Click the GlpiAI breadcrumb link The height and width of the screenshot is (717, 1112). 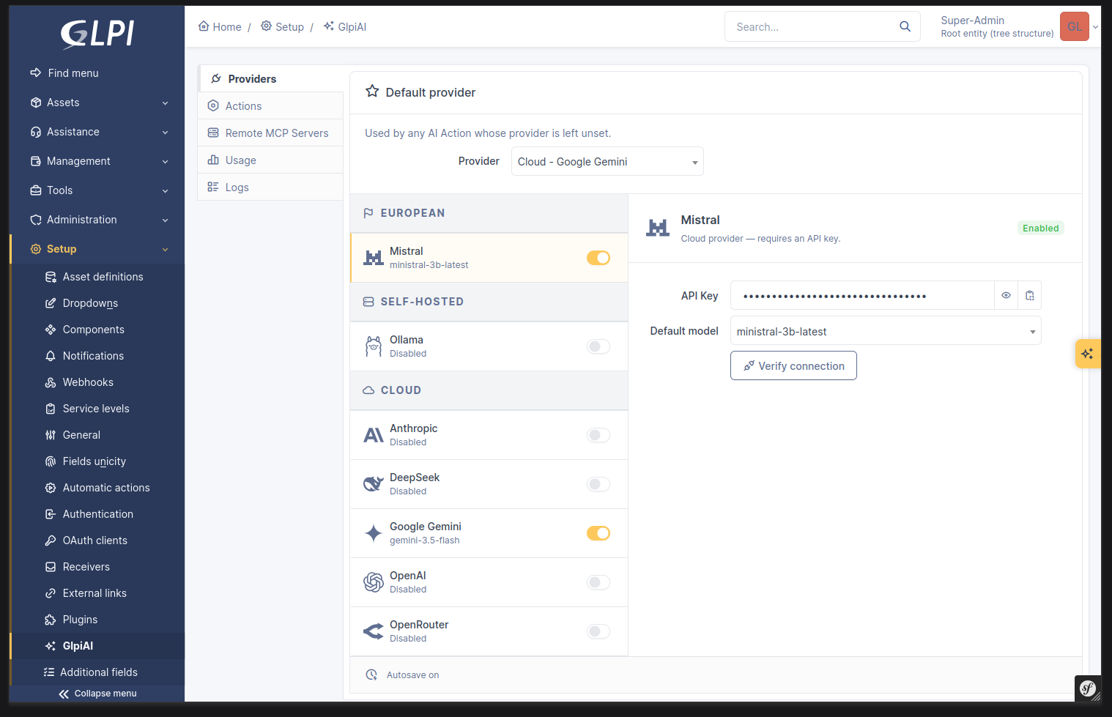345,26
